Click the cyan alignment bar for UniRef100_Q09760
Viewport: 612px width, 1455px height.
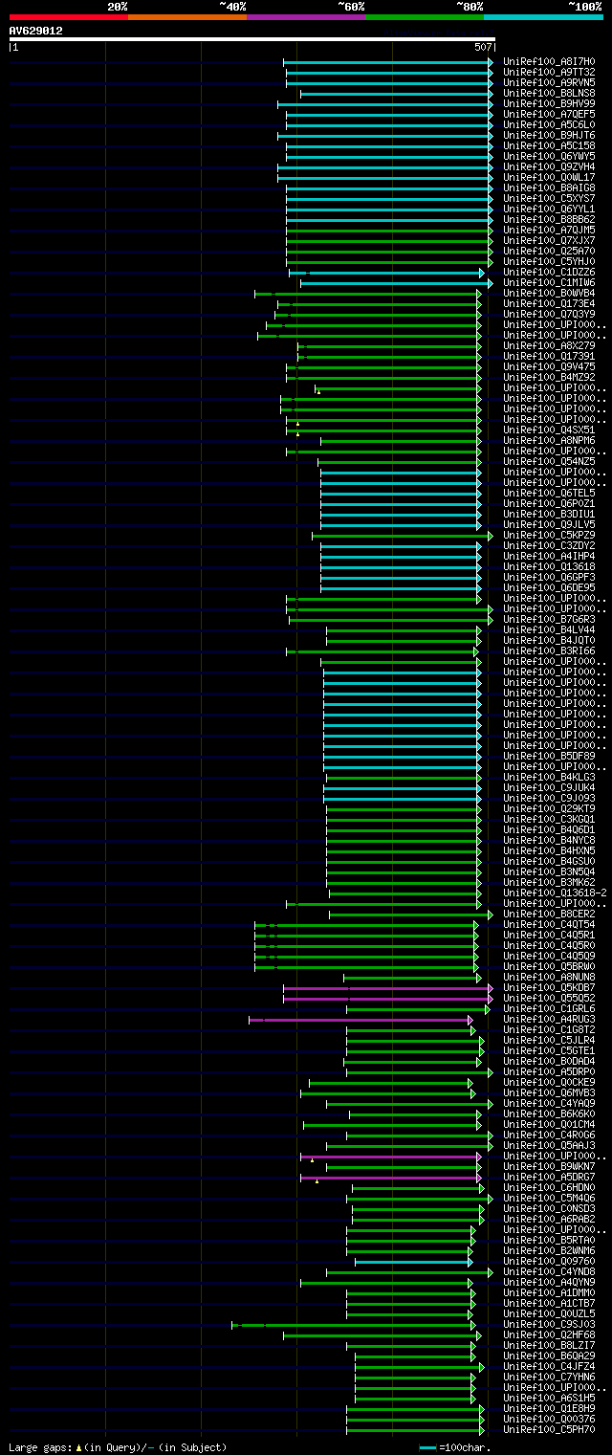click(x=413, y=1262)
